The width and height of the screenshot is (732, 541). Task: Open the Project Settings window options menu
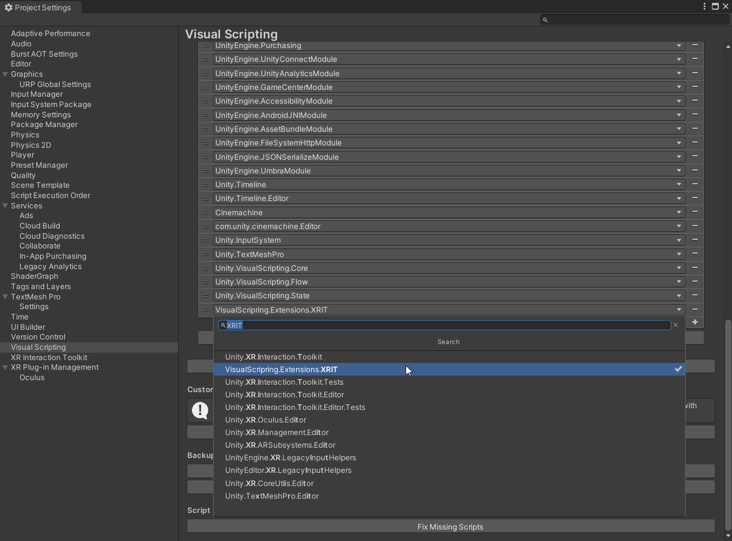pyautogui.click(x=704, y=6)
